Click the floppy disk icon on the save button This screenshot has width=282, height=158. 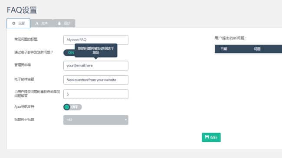point(207,137)
